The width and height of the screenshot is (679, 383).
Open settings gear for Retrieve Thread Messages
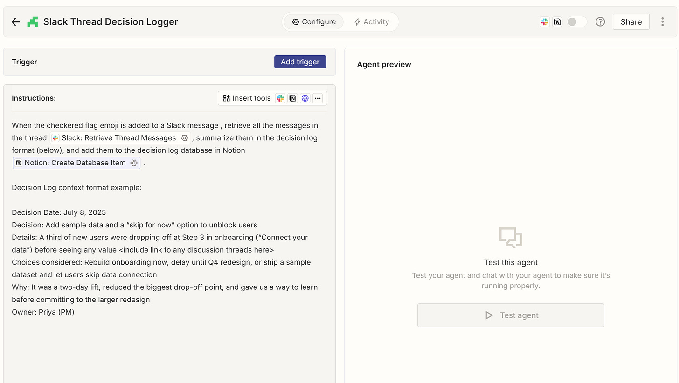pyautogui.click(x=184, y=138)
